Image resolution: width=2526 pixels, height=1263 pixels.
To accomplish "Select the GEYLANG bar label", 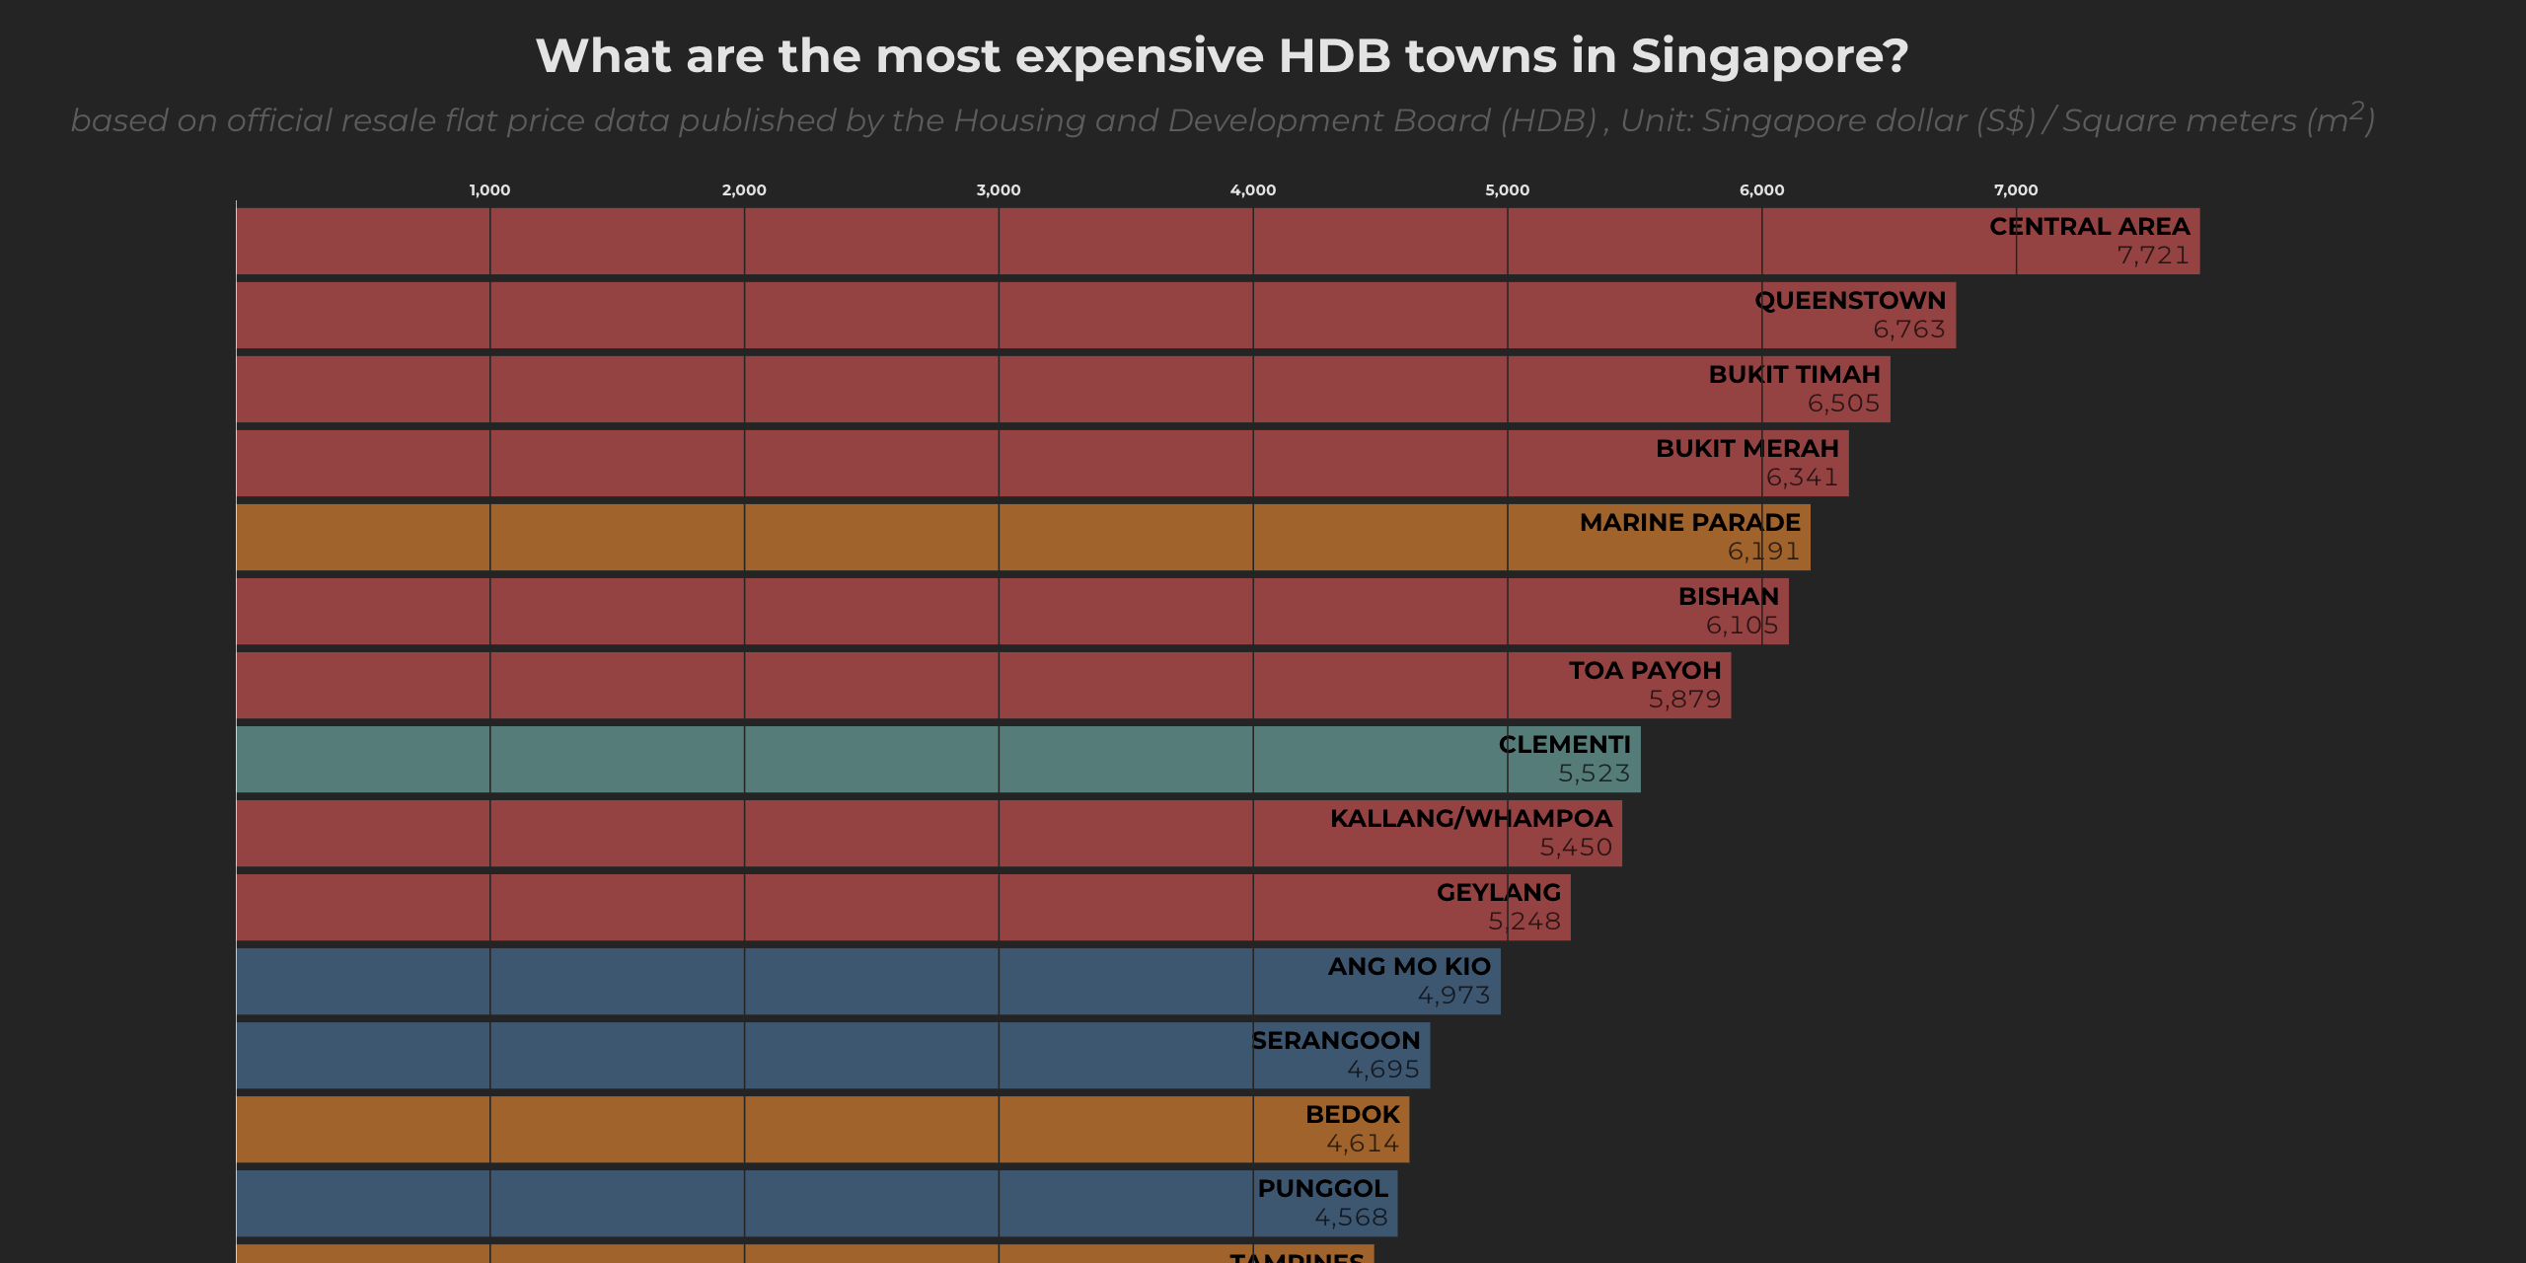I will [1498, 893].
